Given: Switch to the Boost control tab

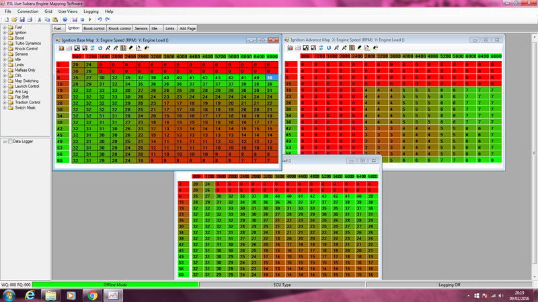Looking at the screenshot, I should [x=93, y=28].
